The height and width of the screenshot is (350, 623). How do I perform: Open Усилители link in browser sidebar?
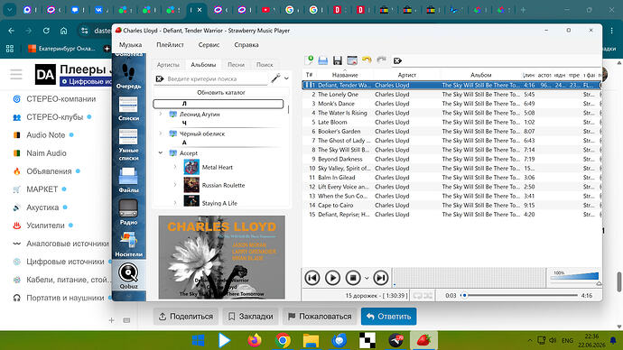45,225
